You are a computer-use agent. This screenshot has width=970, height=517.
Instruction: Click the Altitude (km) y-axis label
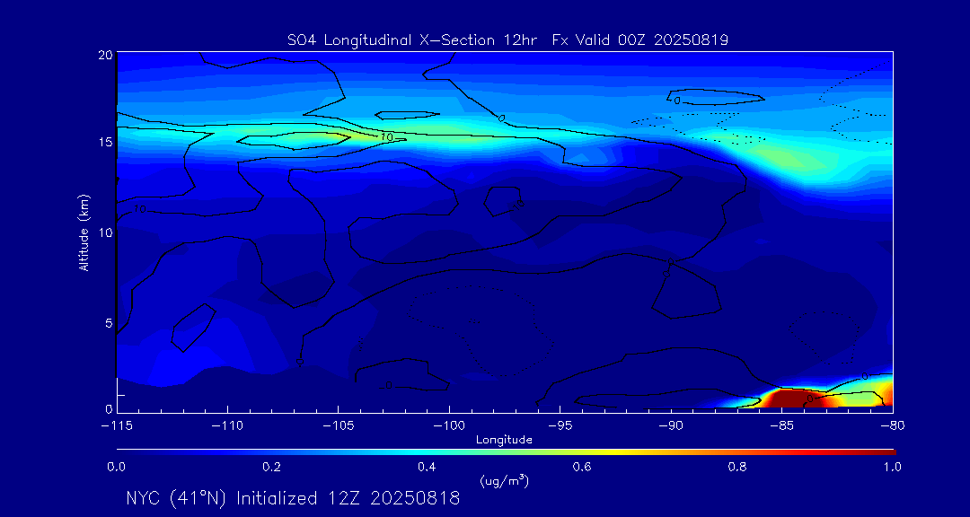tap(84, 232)
